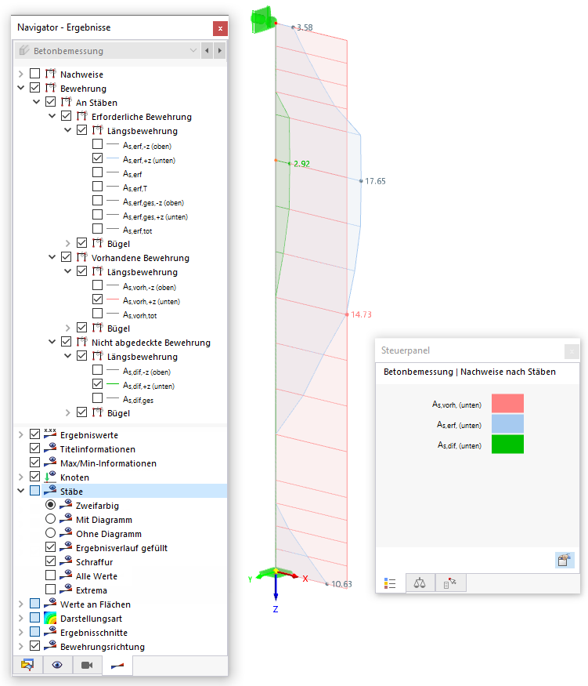Click the Ergebnisschnitte icon

click(x=50, y=632)
